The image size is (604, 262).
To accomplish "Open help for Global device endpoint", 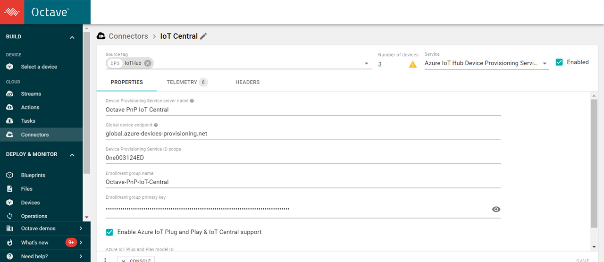I will click(156, 125).
